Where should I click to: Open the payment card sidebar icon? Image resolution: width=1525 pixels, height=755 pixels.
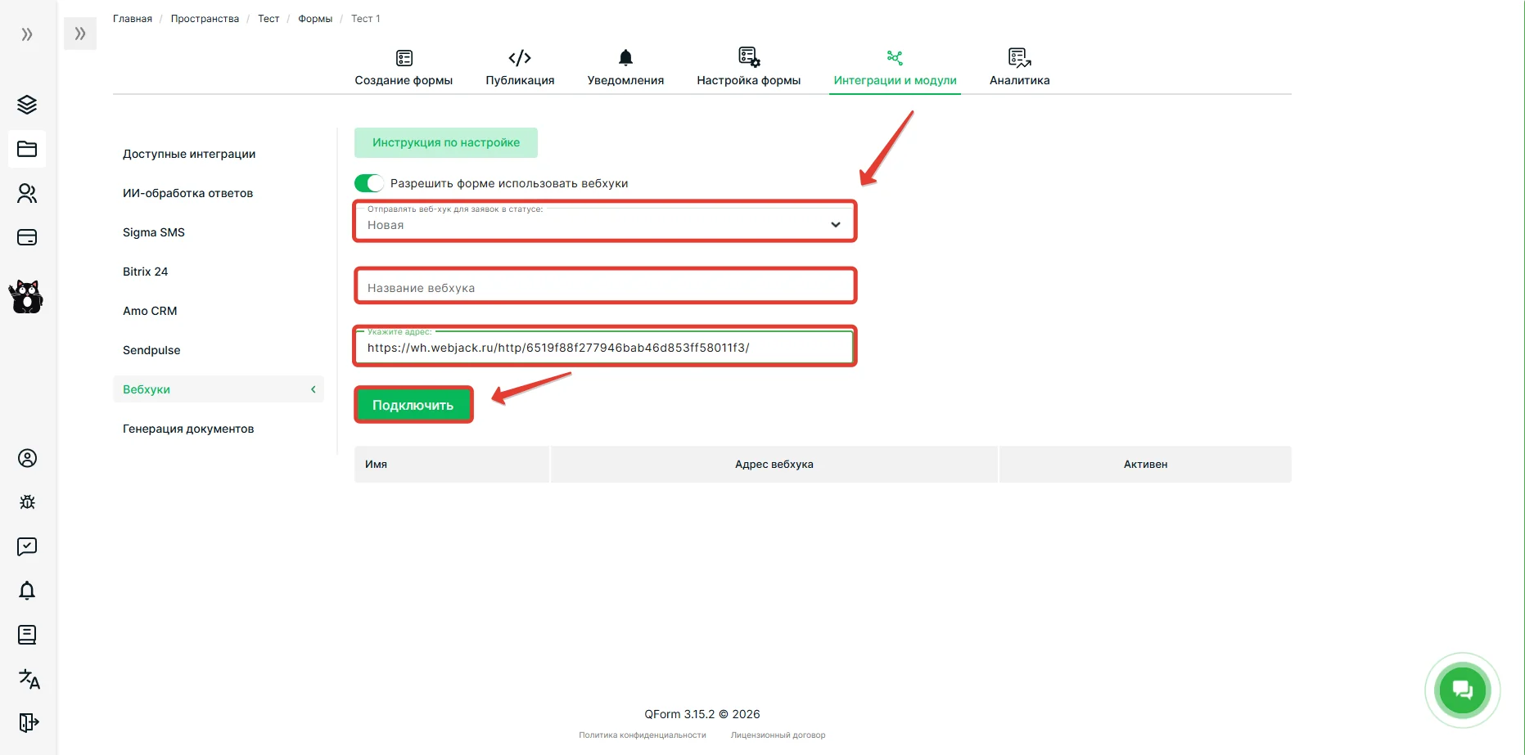(27, 237)
